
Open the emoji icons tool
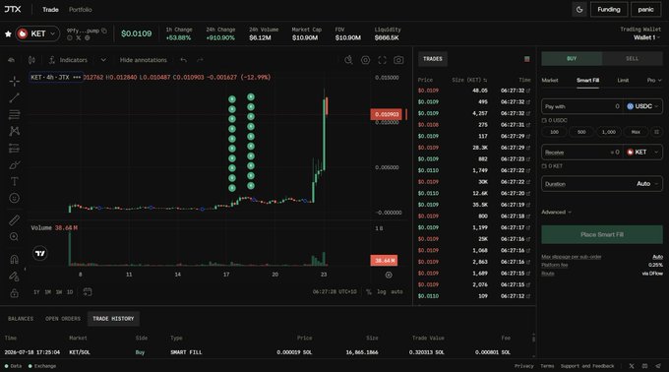coord(15,198)
